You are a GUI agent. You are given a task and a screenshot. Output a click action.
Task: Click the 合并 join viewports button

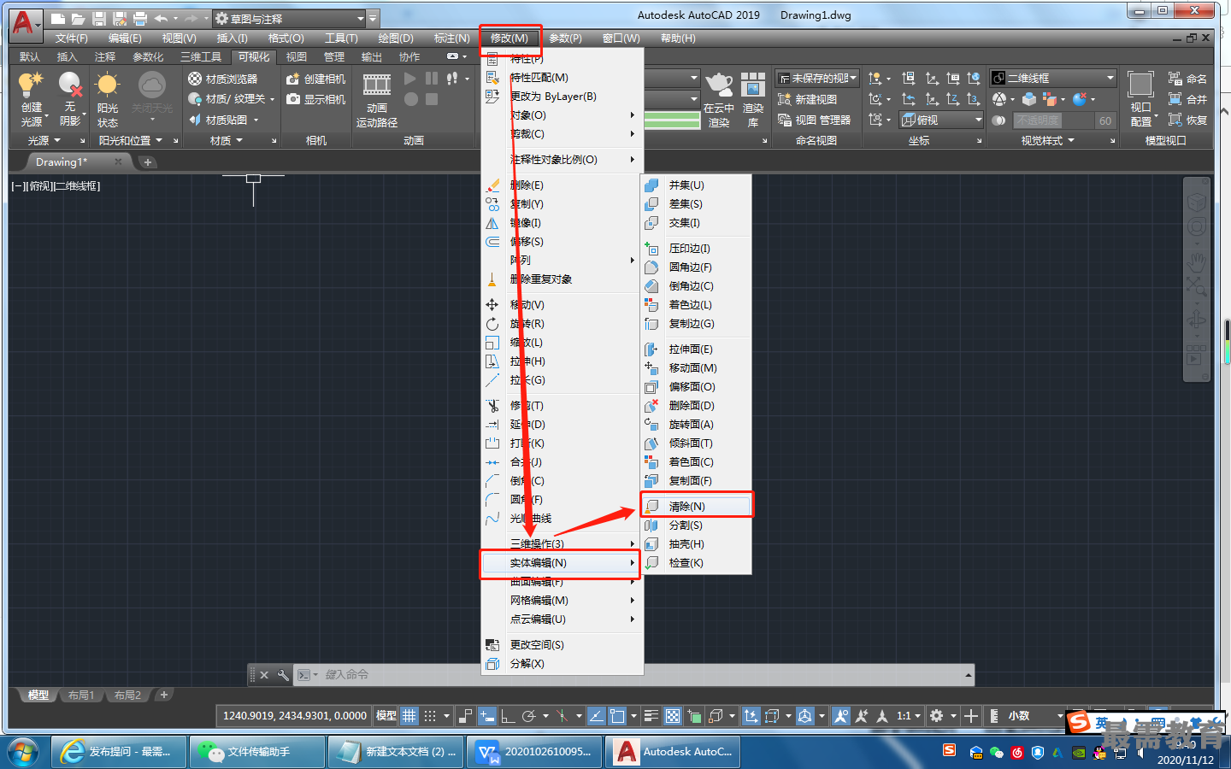1187,99
